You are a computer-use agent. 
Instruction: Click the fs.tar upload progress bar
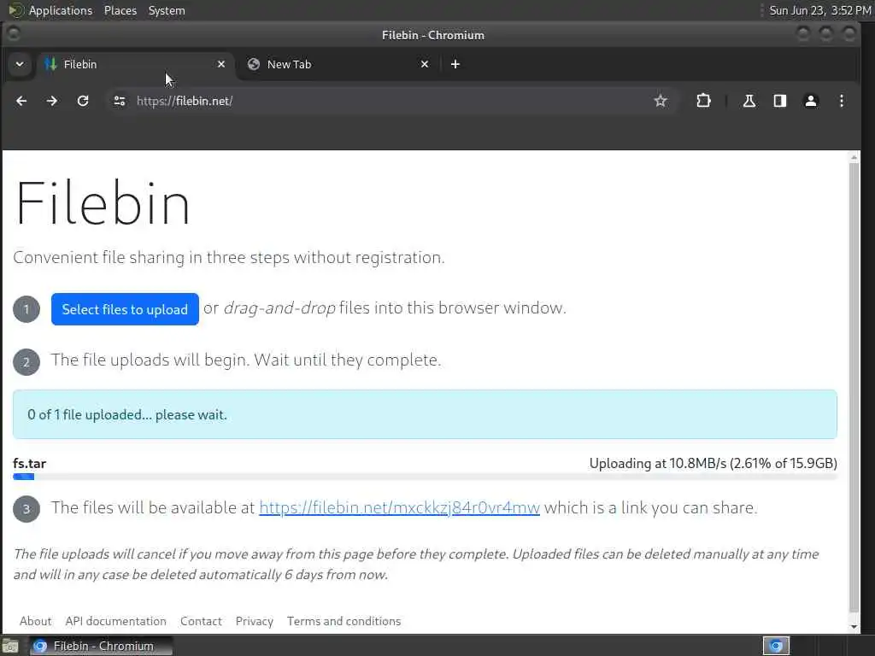[425, 477]
